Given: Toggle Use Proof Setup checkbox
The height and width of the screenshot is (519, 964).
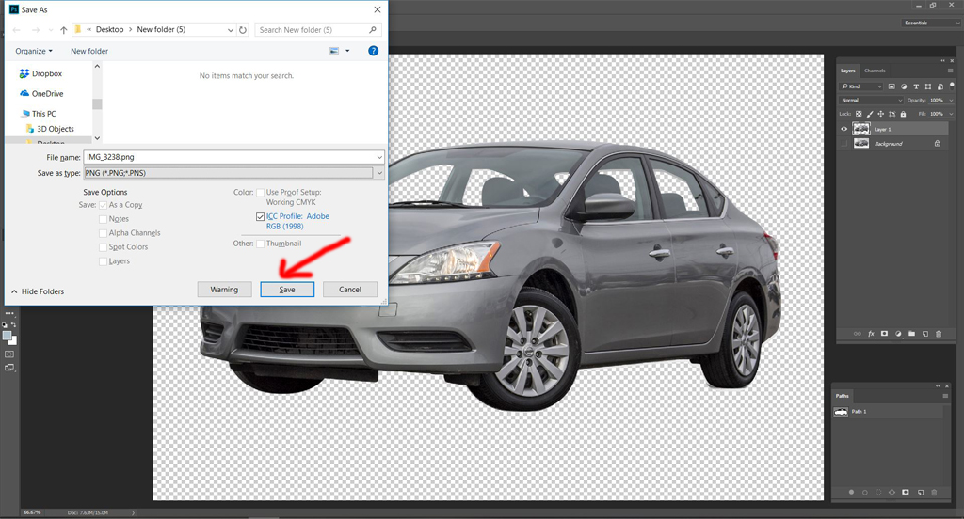Looking at the screenshot, I should [261, 193].
